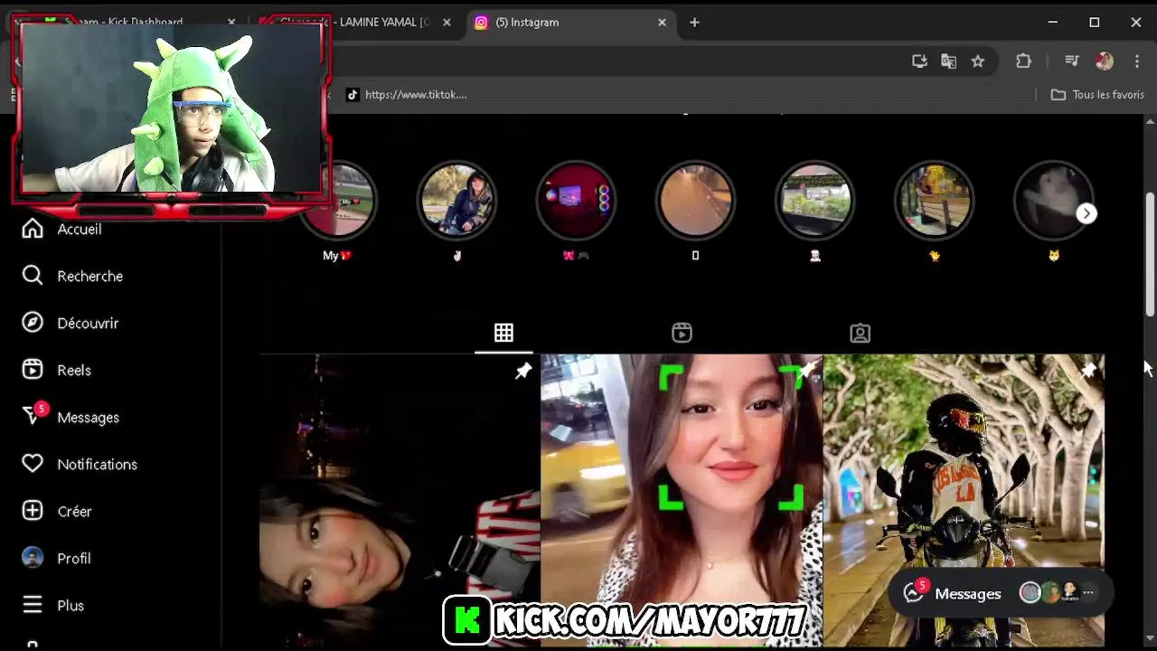This screenshot has height=651, width=1157.
Task: Click the more options dots in Messages popup
Action: coord(1088,593)
